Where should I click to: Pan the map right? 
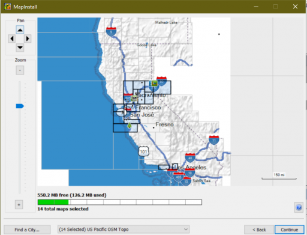pos(28,38)
